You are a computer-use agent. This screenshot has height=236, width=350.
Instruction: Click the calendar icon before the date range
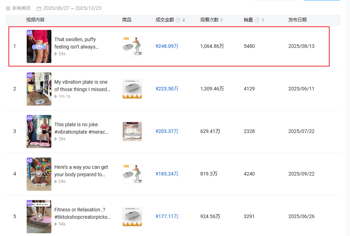click(x=39, y=8)
